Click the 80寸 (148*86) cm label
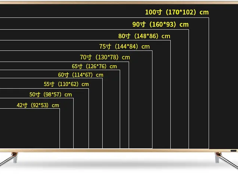The image size is (238, 178). tap(144, 36)
